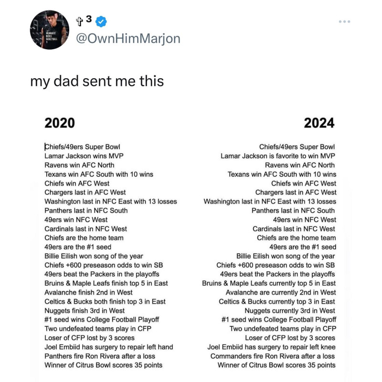The height and width of the screenshot is (382, 382).
Task: Click 'Nuggets currently 3rd in West'
Action: [x=290, y=311]
